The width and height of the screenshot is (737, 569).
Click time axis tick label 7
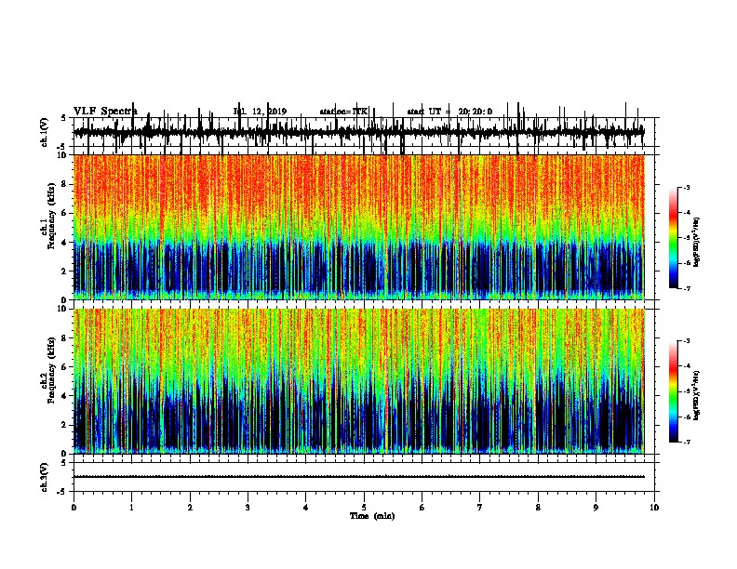(480, 508)
